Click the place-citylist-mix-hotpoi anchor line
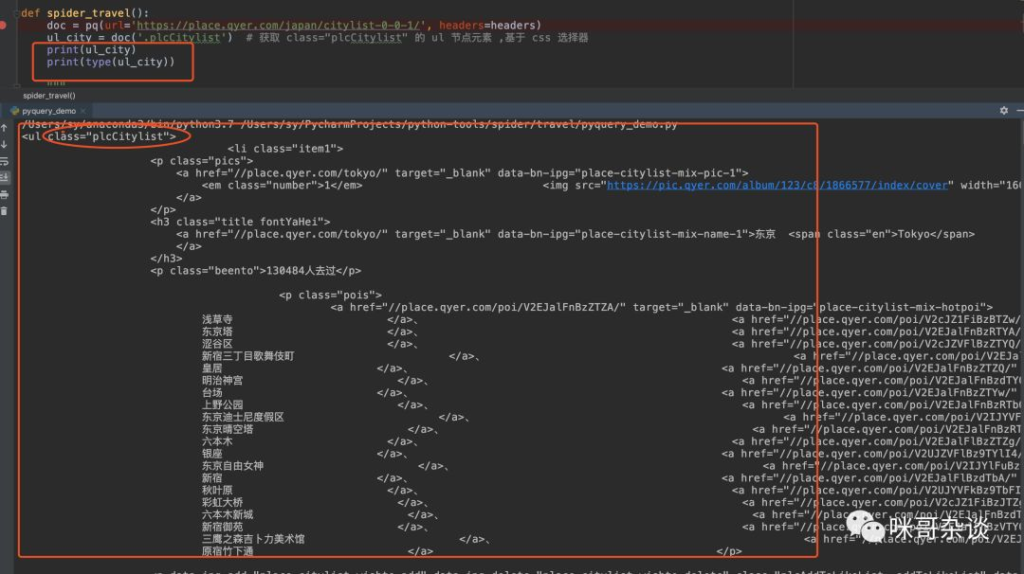This screenshot has width=1024, height=574. (x=661, y=307)
